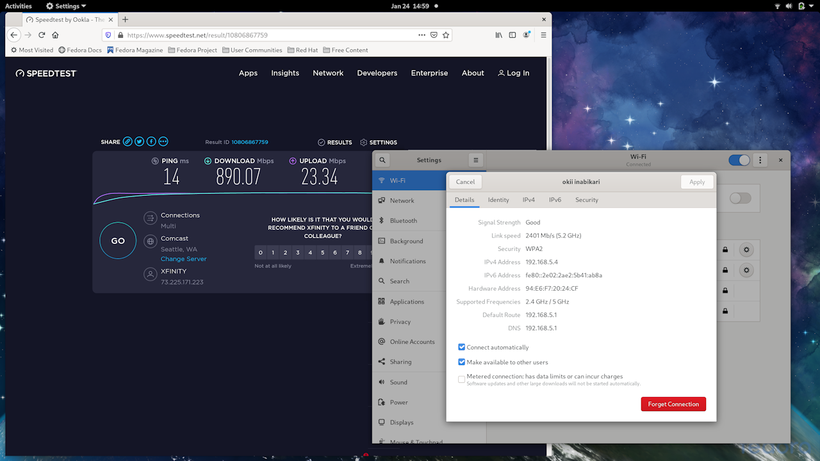This screenshot has width=820, height=461.
Task: Open second network's gear settings
Action: (746, 270)
